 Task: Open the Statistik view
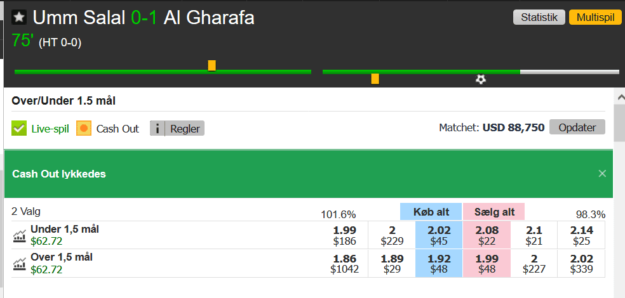[x=539, y=18]
